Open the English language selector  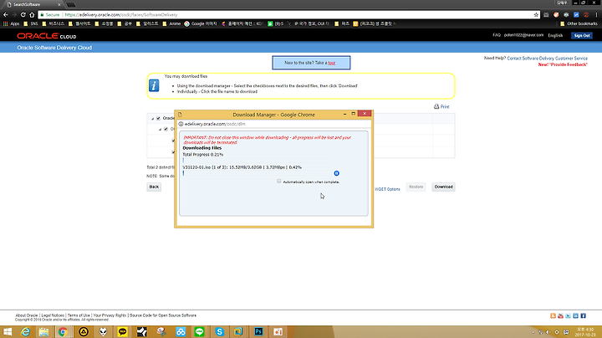pos(555,35)
